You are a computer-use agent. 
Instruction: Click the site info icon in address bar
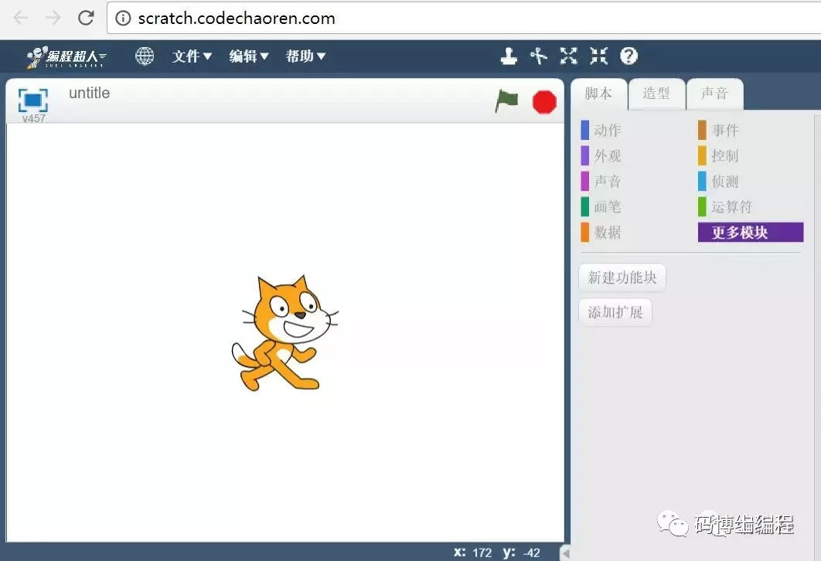(123, 19)
